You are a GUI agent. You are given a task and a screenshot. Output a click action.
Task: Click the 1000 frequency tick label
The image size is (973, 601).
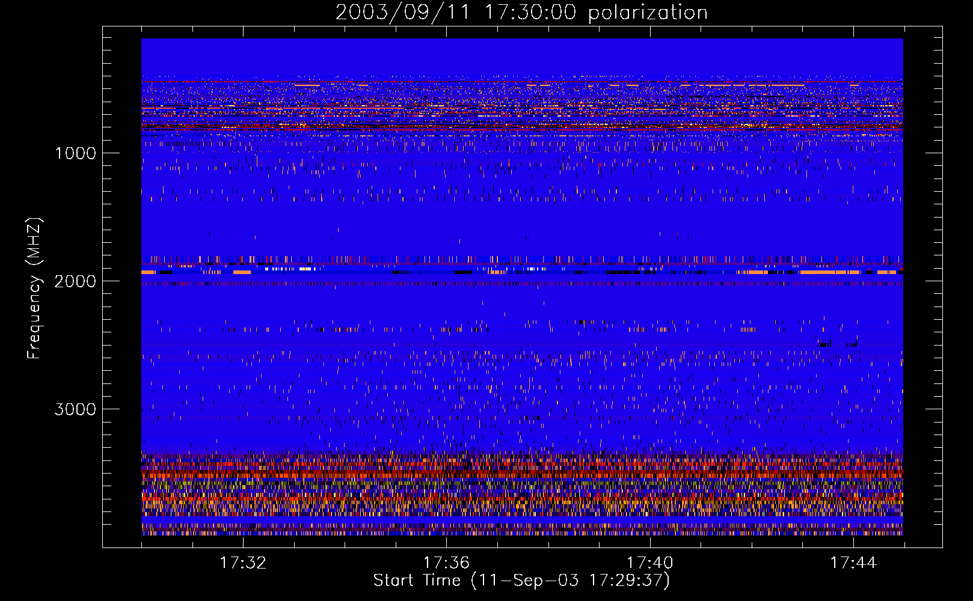(x=75, y=153)
